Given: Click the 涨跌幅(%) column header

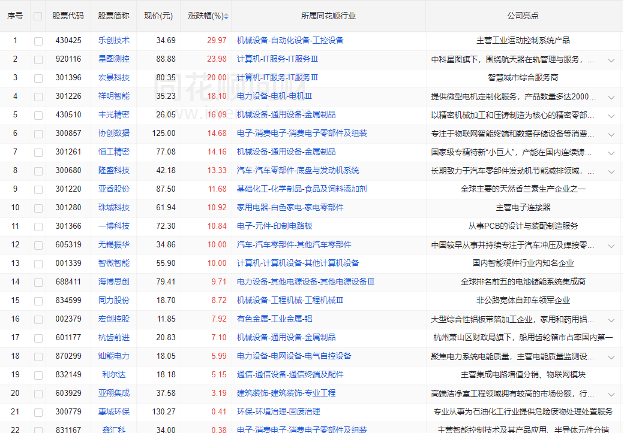Looking at the screenshot, I should click(206, 16).
